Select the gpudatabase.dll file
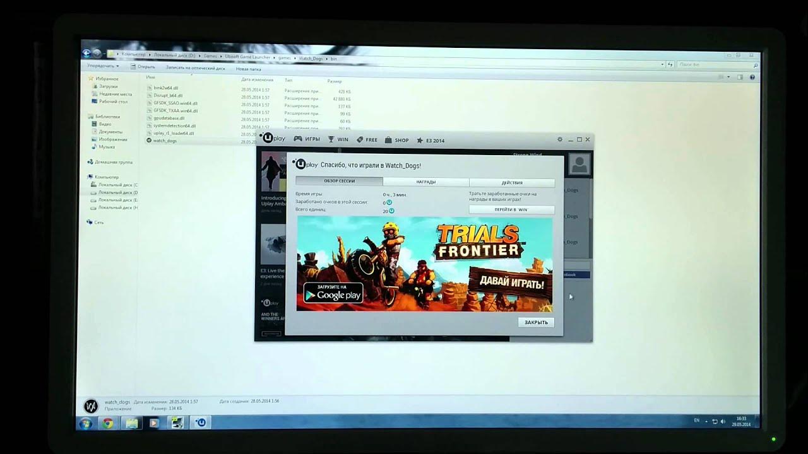This screenshot has width=808, height=454. click(x=165, y=118)
